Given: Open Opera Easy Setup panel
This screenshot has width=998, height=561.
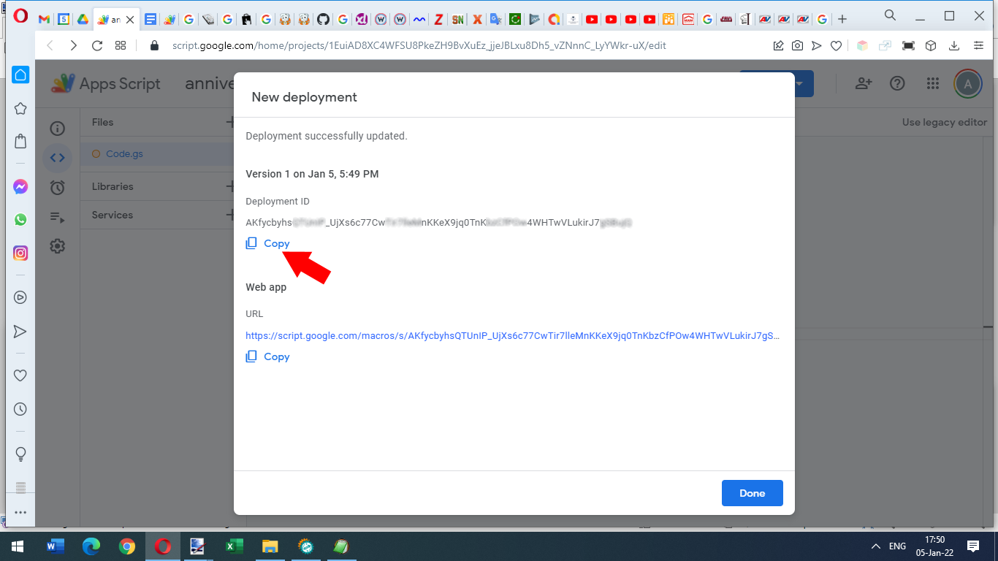Looking at the screenshot, I should (x=978, y=45).
